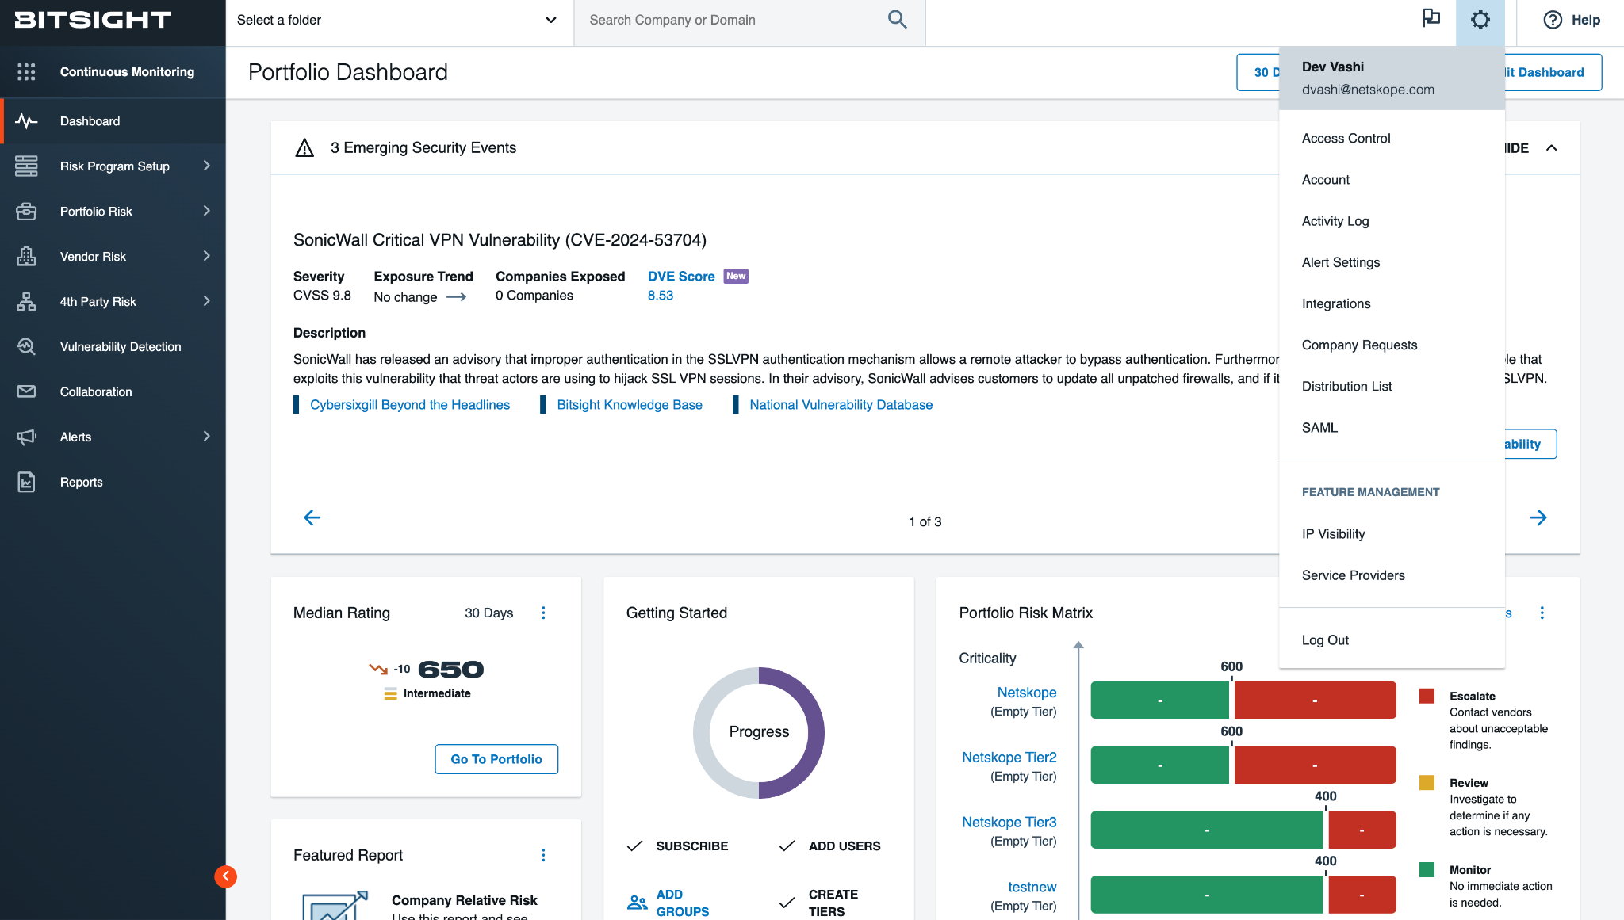1624x920 pixels.
Task: Open Alert Settings menu entry
Action: click(1392, 261)
